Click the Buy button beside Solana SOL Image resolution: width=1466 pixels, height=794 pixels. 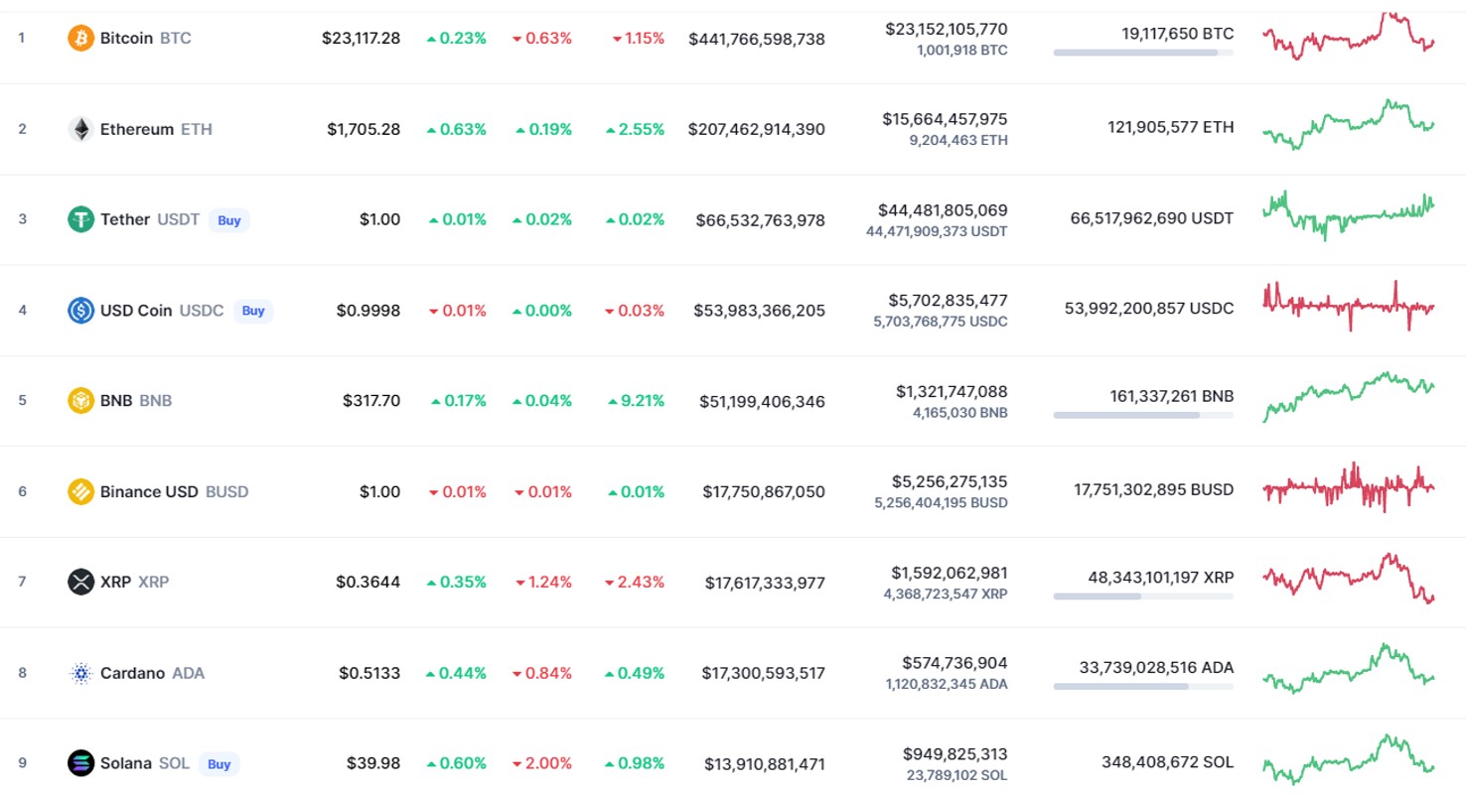click(220, 764)
